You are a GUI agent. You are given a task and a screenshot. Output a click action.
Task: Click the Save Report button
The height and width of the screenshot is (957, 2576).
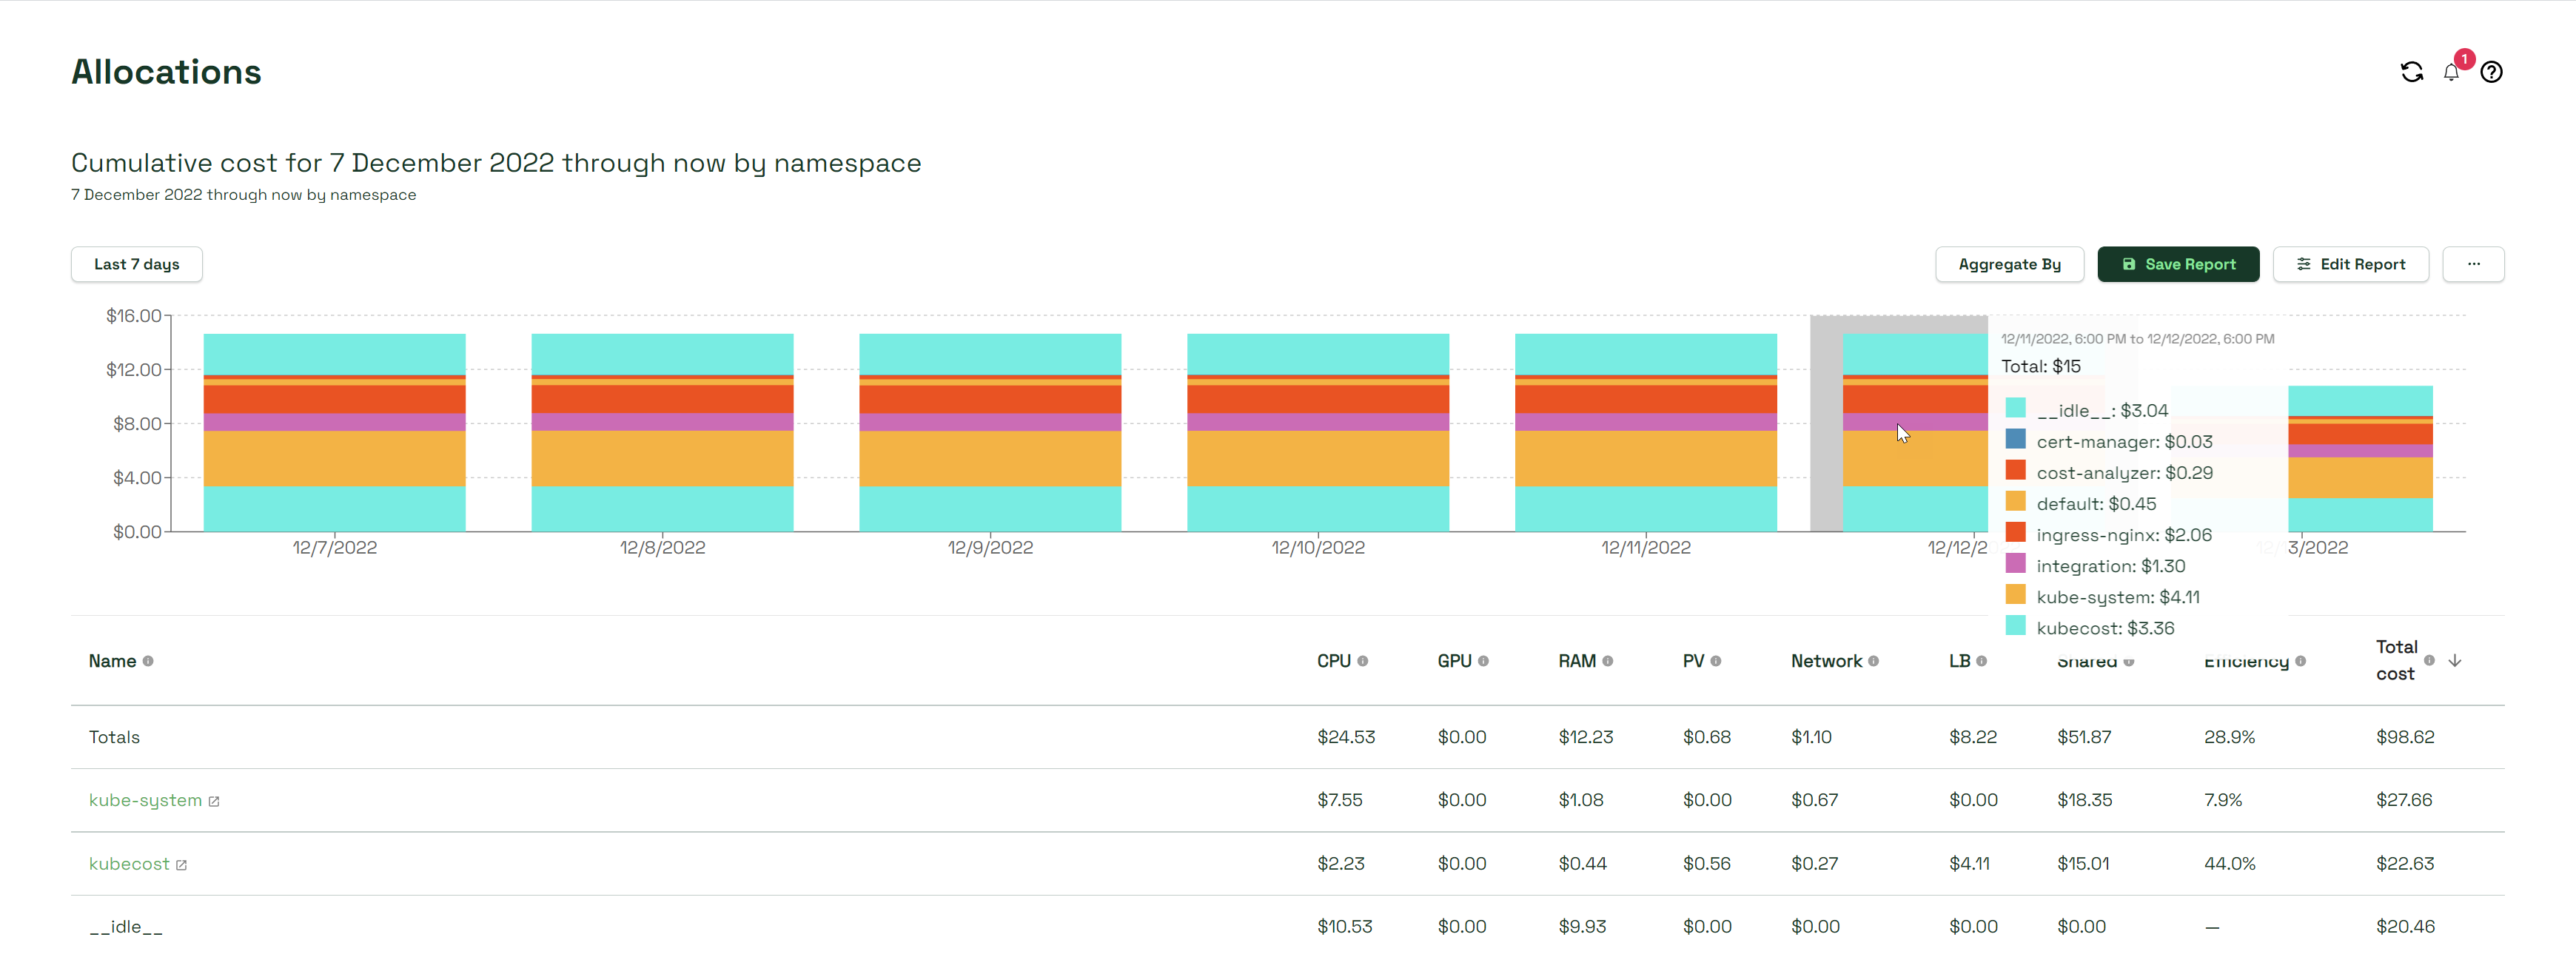2178,264
